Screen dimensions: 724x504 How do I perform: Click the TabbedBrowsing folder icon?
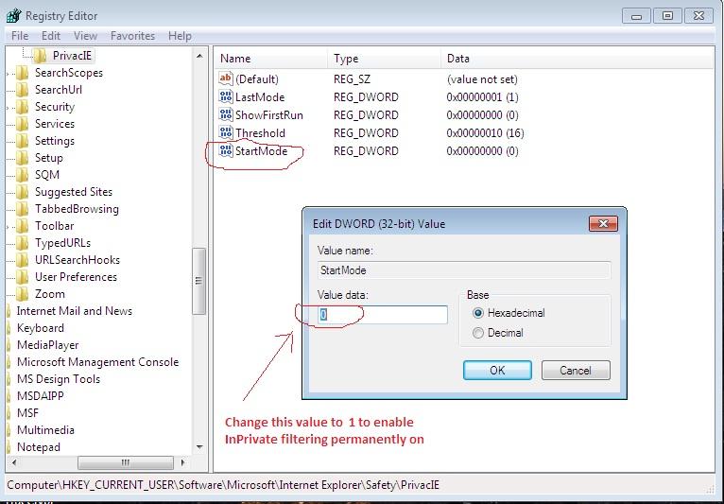pos(22,209)
